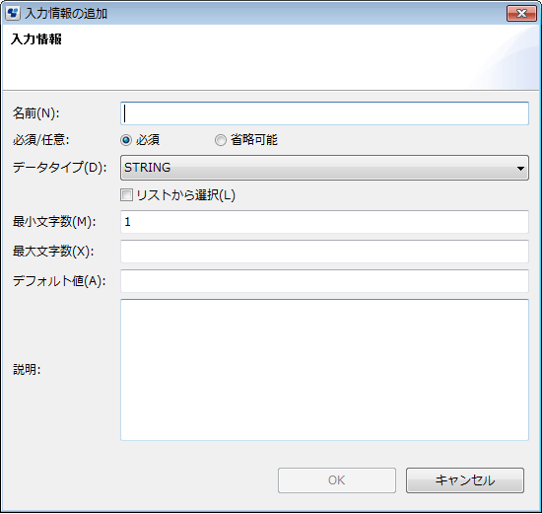
Task: Focus the 名前(N) text field
Action: pos(324,113)
